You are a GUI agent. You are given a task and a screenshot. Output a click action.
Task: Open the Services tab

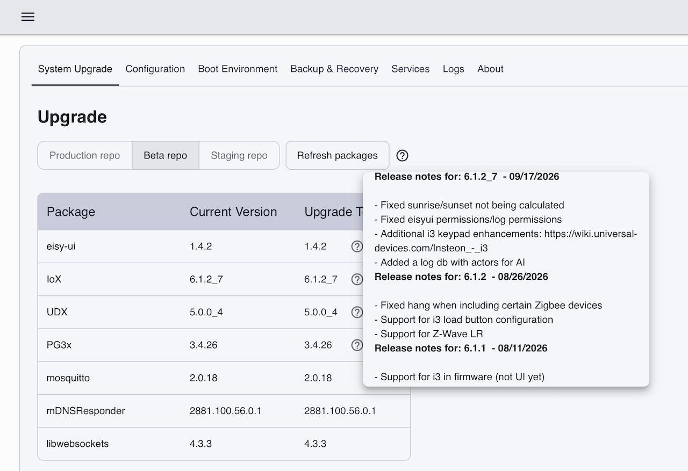click(x=411, y=69)
